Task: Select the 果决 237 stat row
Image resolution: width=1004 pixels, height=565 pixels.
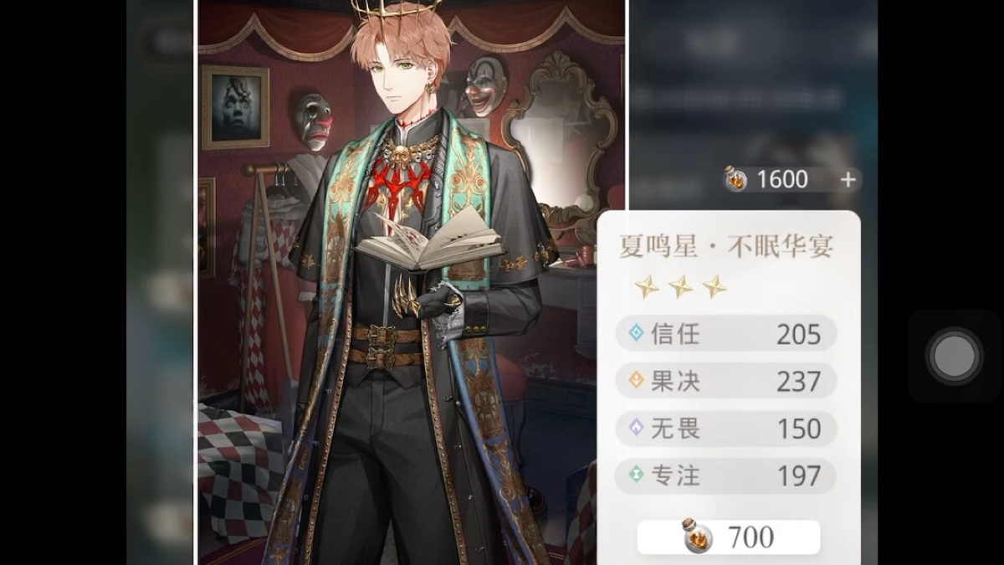Action: (726, 381)
